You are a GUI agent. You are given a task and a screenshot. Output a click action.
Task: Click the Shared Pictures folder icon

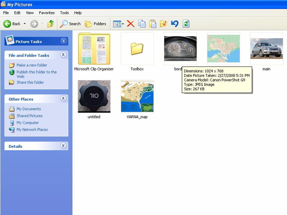(12, 116)
